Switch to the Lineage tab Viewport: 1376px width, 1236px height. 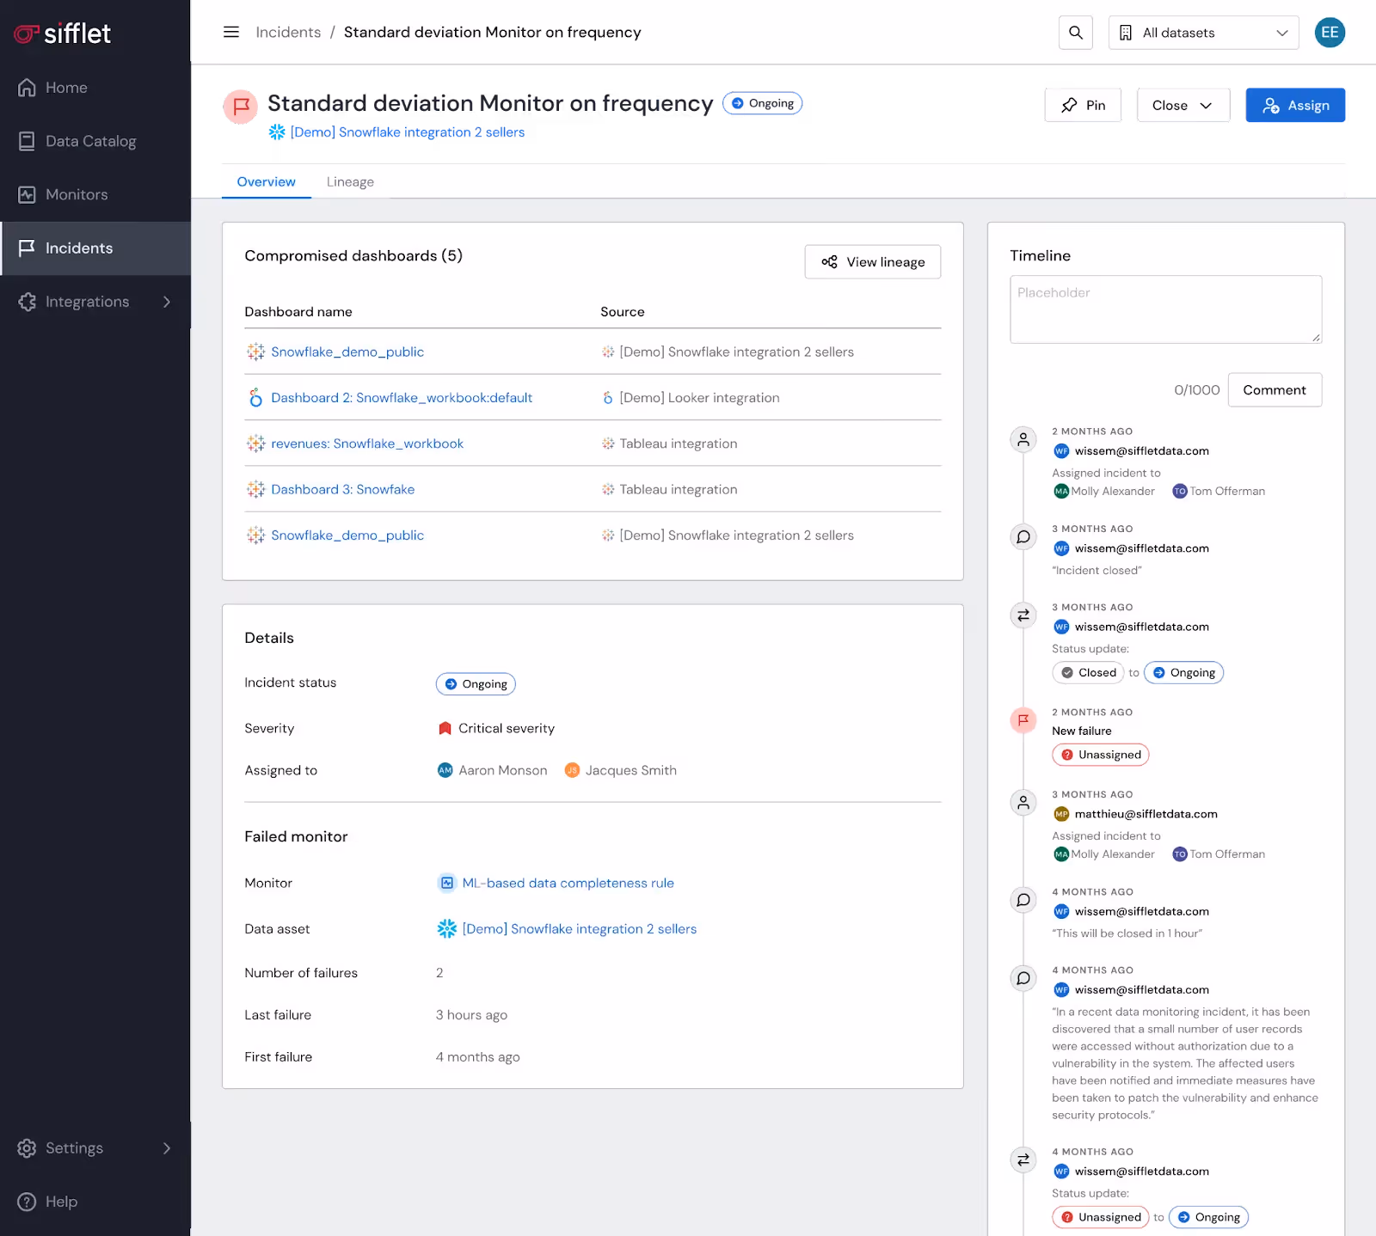[350, 181]
